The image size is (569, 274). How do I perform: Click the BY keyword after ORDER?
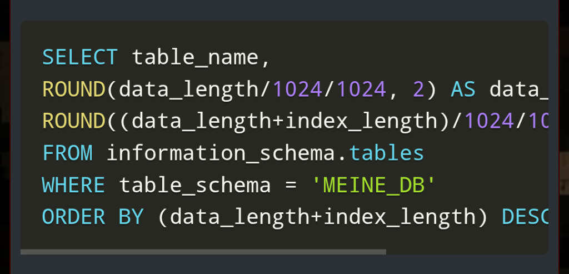coord(131,217)
